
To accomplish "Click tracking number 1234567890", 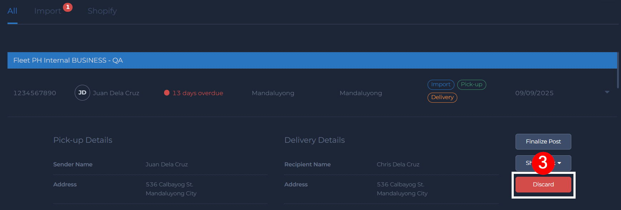I will [35, 93].
